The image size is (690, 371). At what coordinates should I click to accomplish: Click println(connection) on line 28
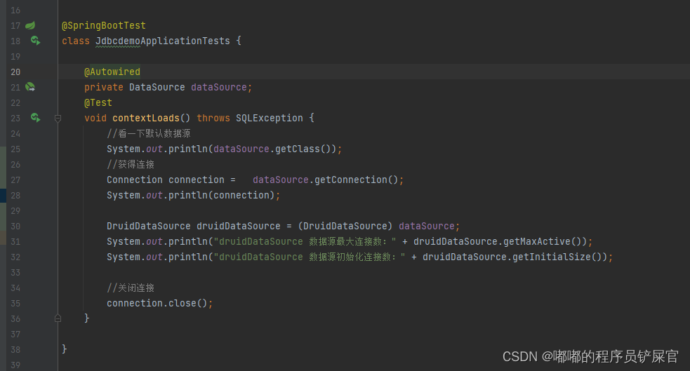tap(221, 195)
